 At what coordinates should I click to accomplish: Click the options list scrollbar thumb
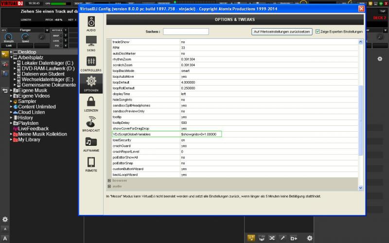[x=360, y=120]
